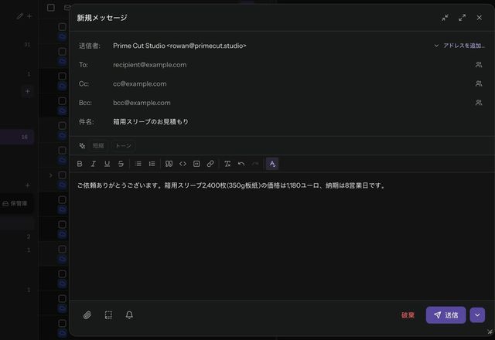Clear text formatting

point(227,164)
